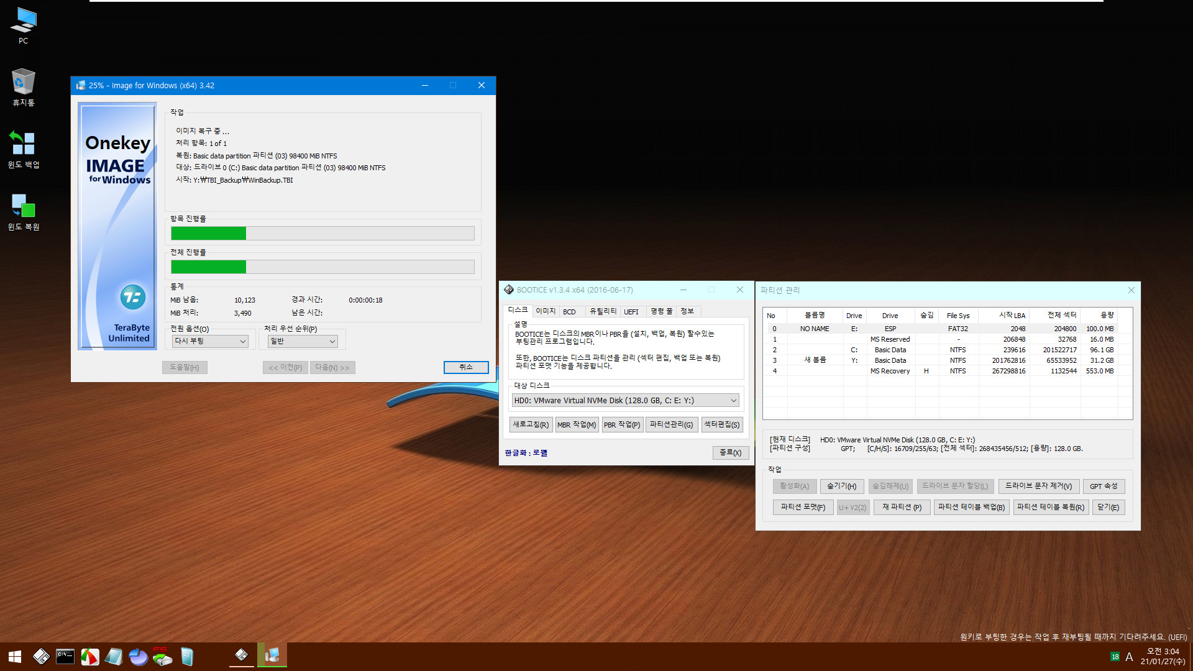Expand the 전원 옵션 dropdown (다시 부팅)

(x=210, y=341)
